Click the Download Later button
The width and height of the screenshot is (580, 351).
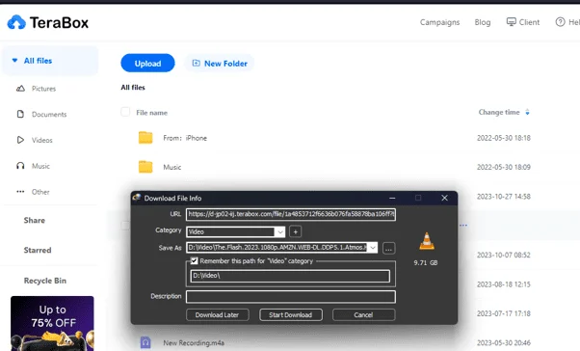(217, 315)
